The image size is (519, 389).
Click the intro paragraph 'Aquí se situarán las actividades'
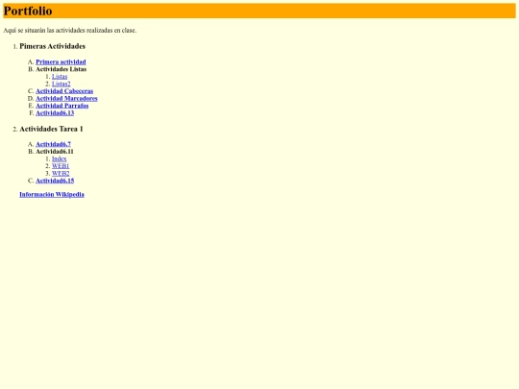[x=70, y=31]
